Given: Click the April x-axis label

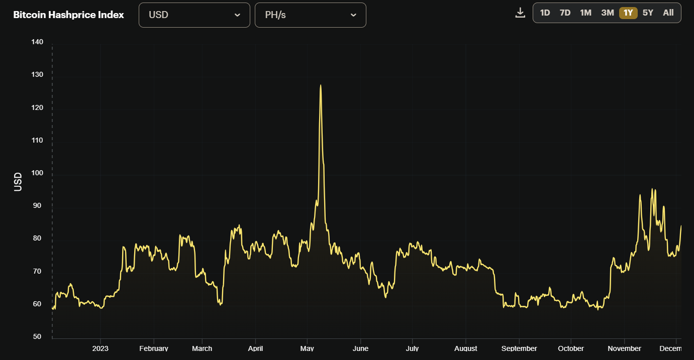Looking at the screenshot, I should click(x=255, y=348).
